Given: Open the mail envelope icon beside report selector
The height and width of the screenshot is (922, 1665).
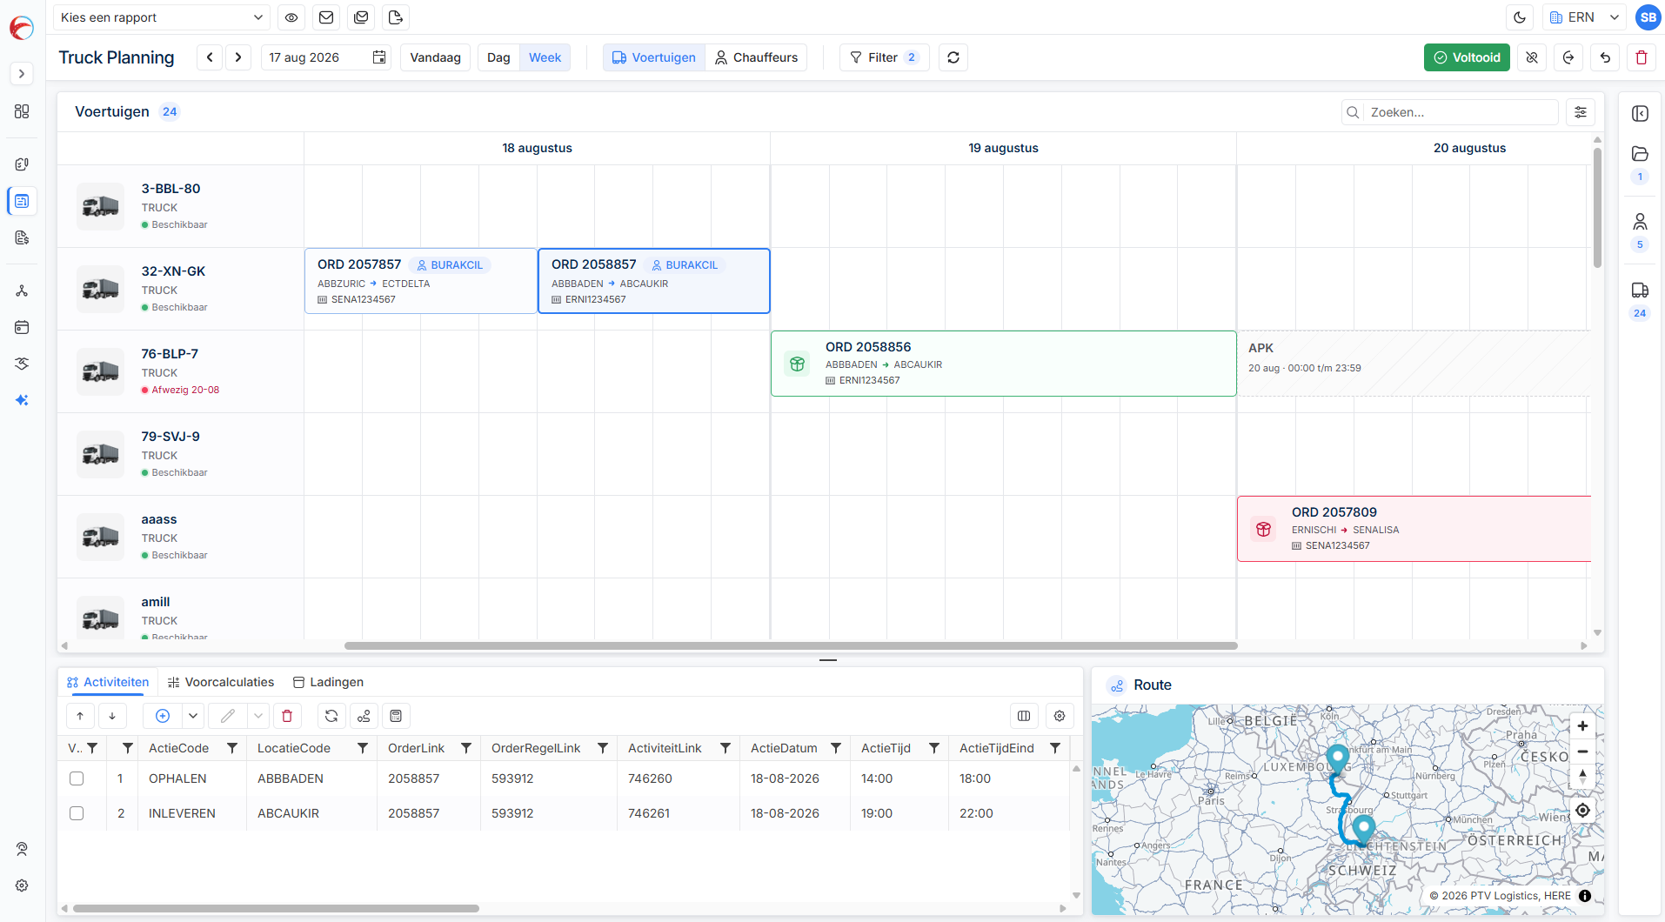Looking at the screenshot, I should point(326,17).
